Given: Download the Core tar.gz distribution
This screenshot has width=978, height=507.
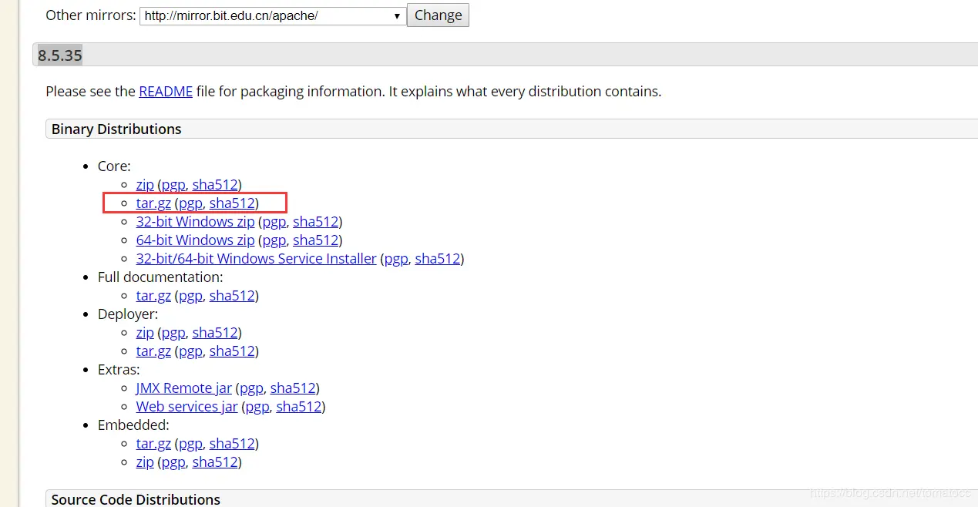Looking at the screenshot, I should click(153, 203).
